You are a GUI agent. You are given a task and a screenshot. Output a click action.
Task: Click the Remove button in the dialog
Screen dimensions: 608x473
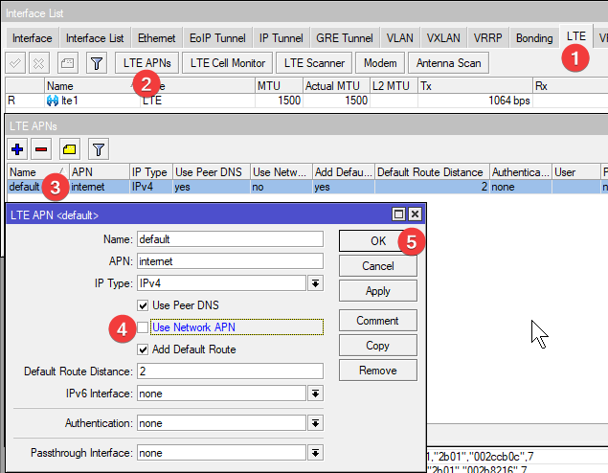coord(378,371)
